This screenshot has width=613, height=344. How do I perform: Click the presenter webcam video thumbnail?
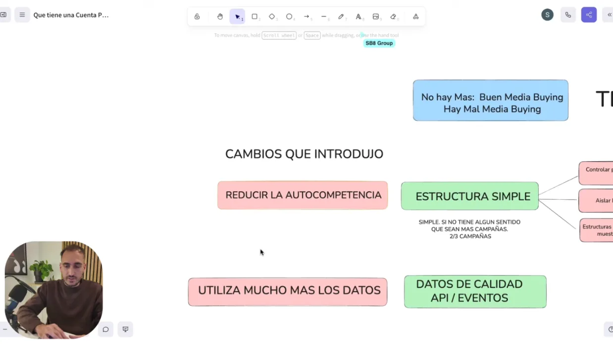click(53, 290)
